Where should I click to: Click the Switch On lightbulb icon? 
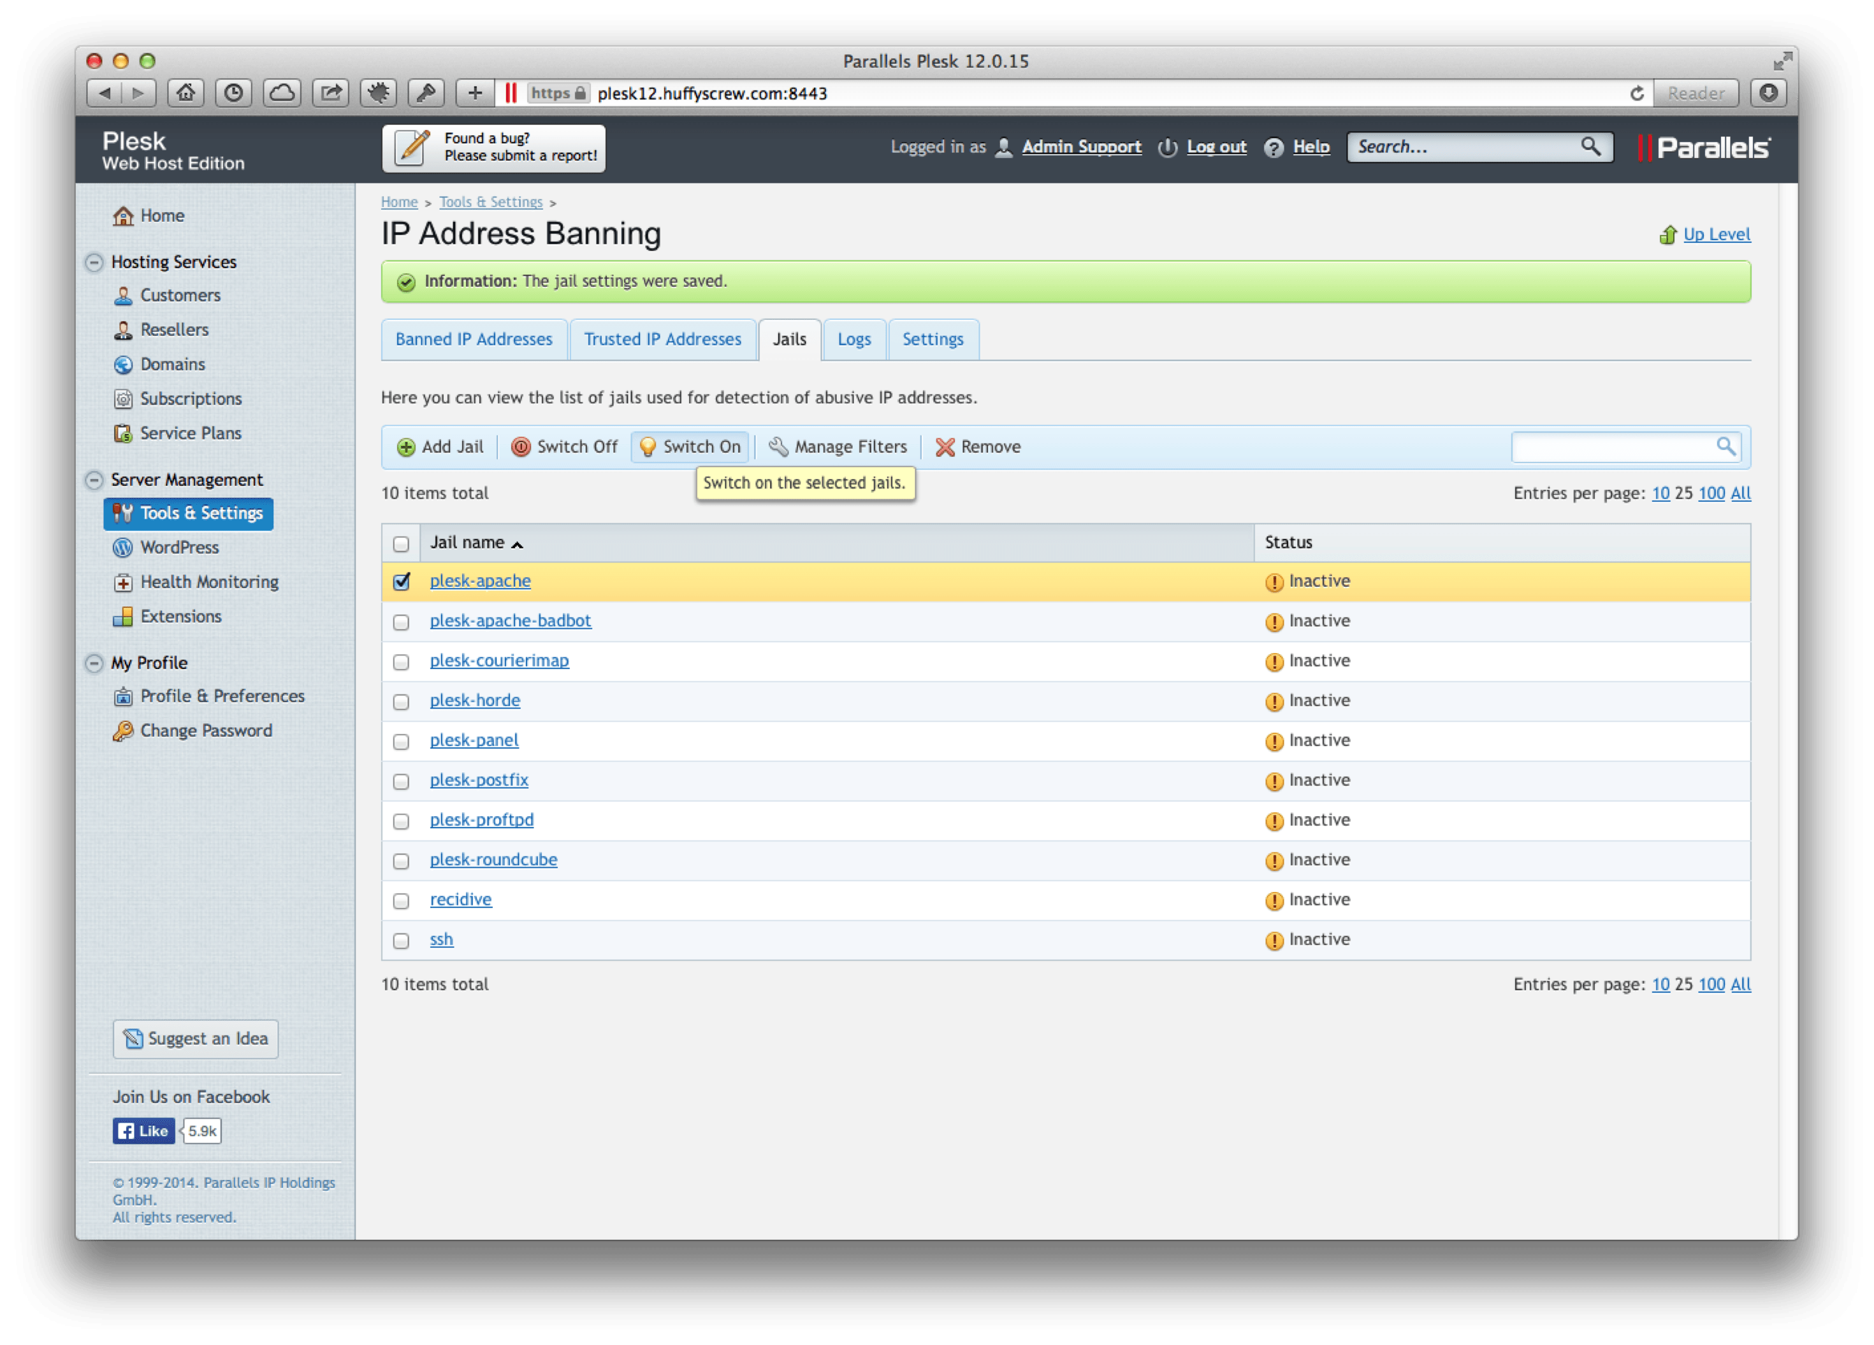click(648, 447)
